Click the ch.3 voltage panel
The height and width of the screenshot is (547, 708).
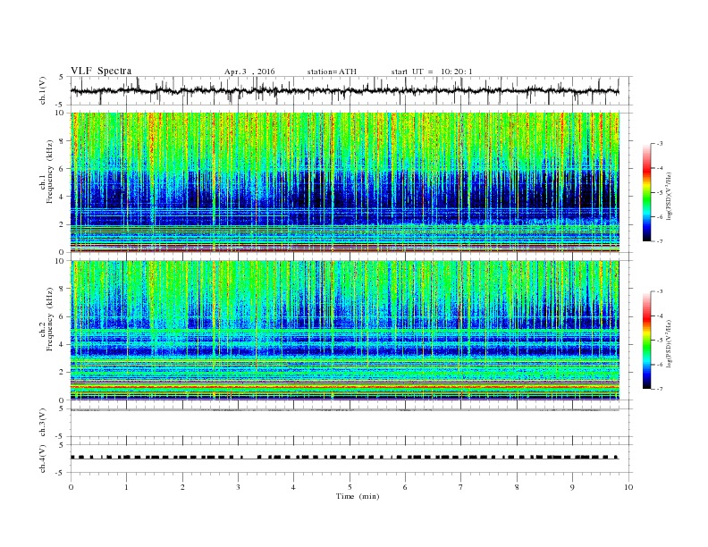350,423
